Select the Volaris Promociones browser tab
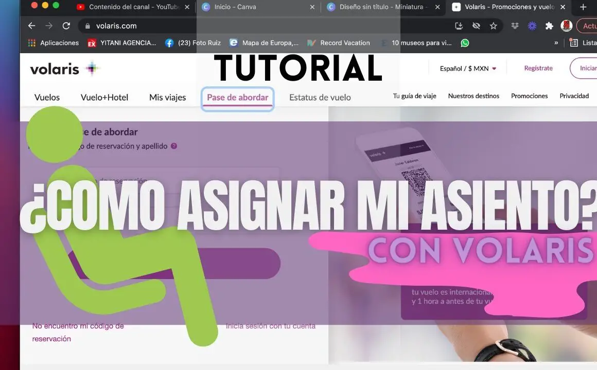Image resolution: width=597 pixels, height=370 pixels. click(509, 7)
